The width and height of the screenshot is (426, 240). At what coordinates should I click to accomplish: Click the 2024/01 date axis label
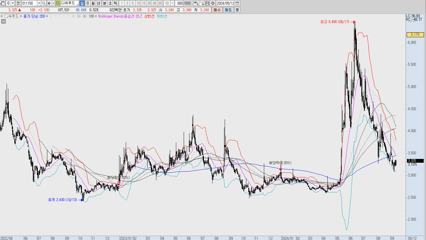coord(288,238)
